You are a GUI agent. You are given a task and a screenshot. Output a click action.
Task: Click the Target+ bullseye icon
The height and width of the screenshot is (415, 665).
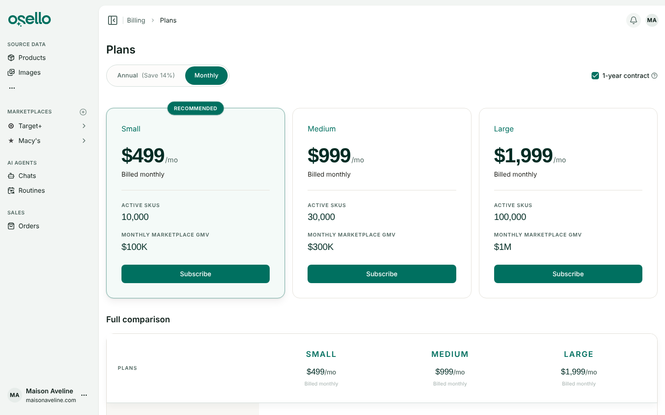[11, 126]
